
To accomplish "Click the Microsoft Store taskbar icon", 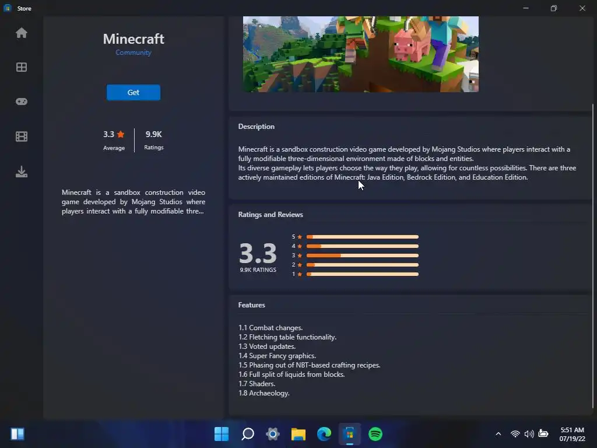I will click(x=350, y=434).
